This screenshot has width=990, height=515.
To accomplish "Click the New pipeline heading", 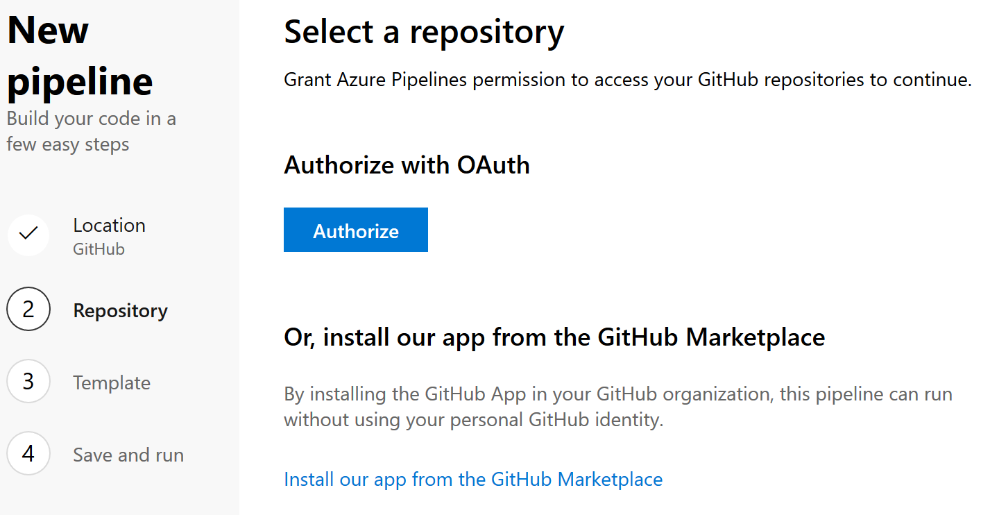I will pyautogui.click(x=79, y=54).
